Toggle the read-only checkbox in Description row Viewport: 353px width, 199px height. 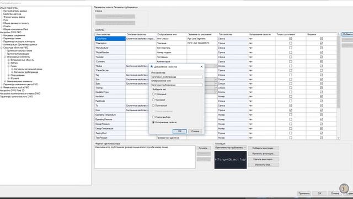[291, 43]
